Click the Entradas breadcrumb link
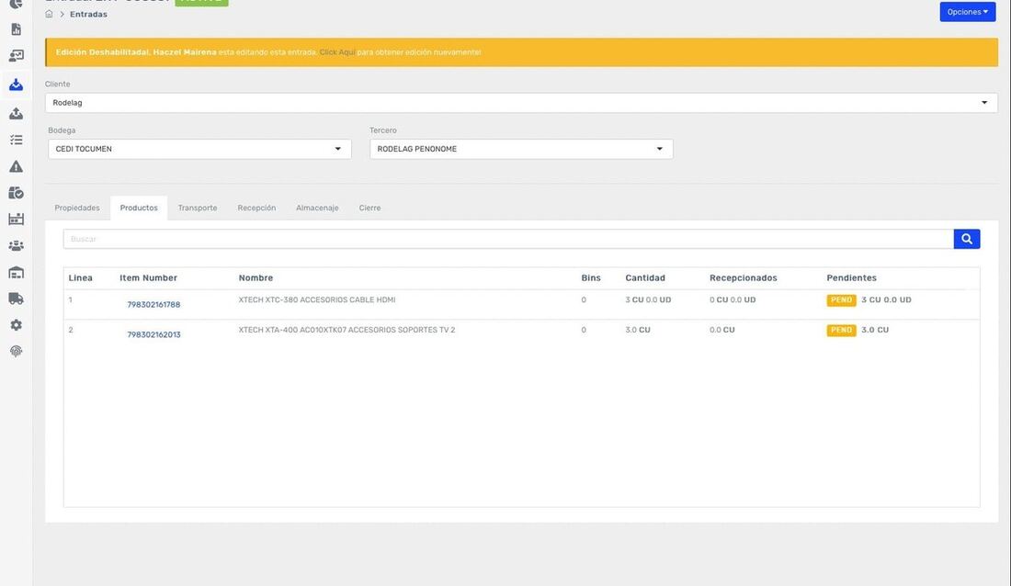 coord(88,14)
